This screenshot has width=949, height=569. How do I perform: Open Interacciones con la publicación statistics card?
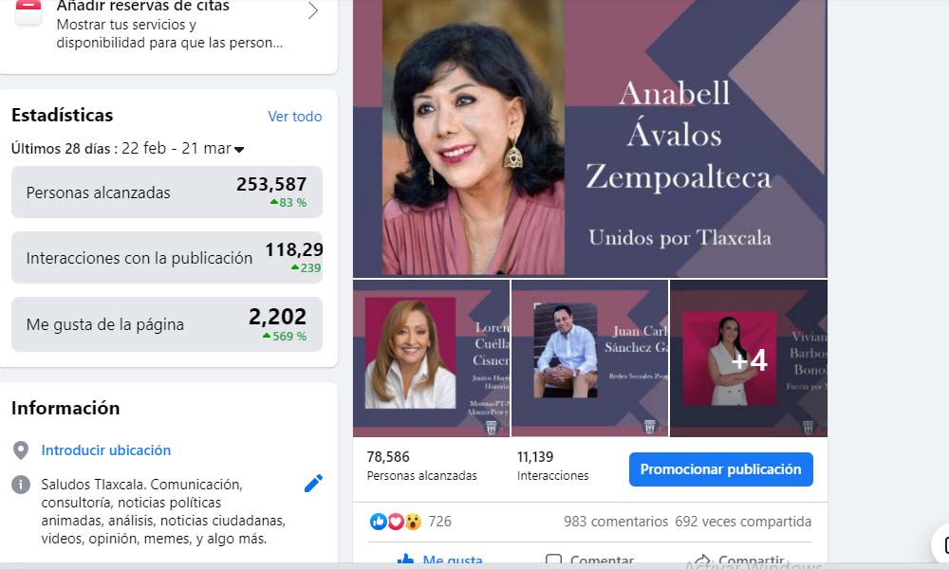166,257
